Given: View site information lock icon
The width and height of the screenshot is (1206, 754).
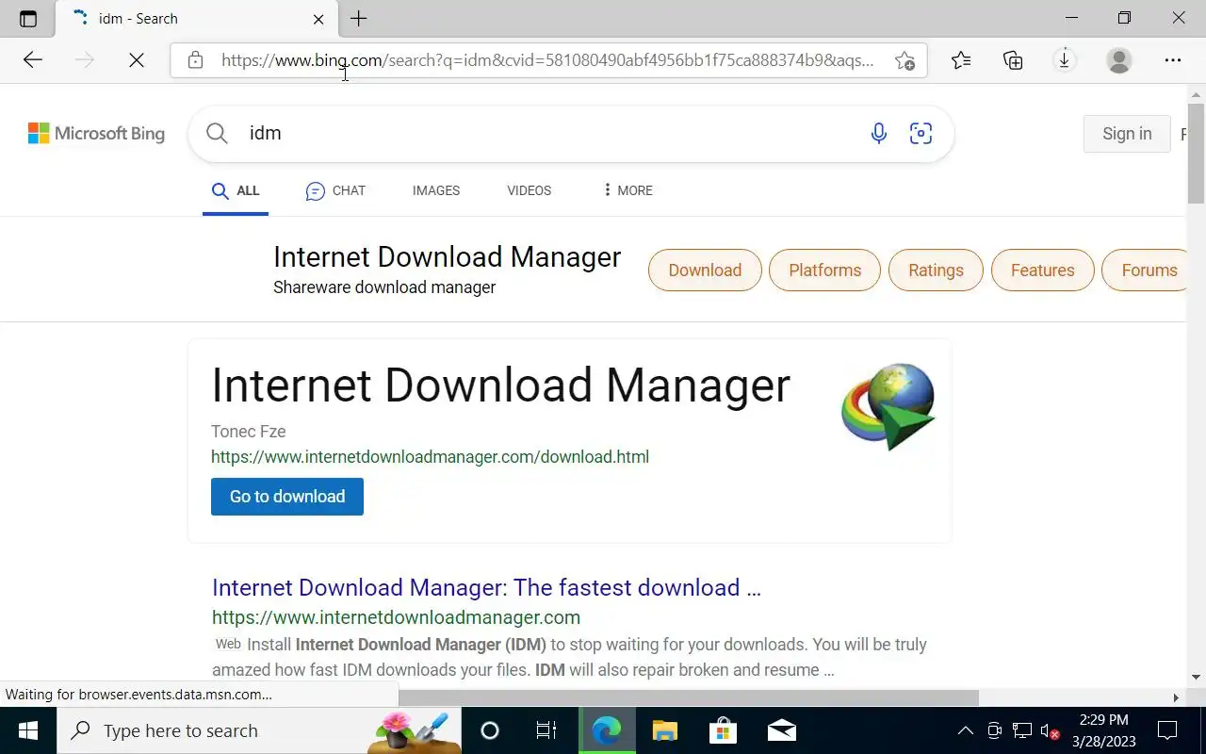Looking at the screenshot, I should point(195,60).
